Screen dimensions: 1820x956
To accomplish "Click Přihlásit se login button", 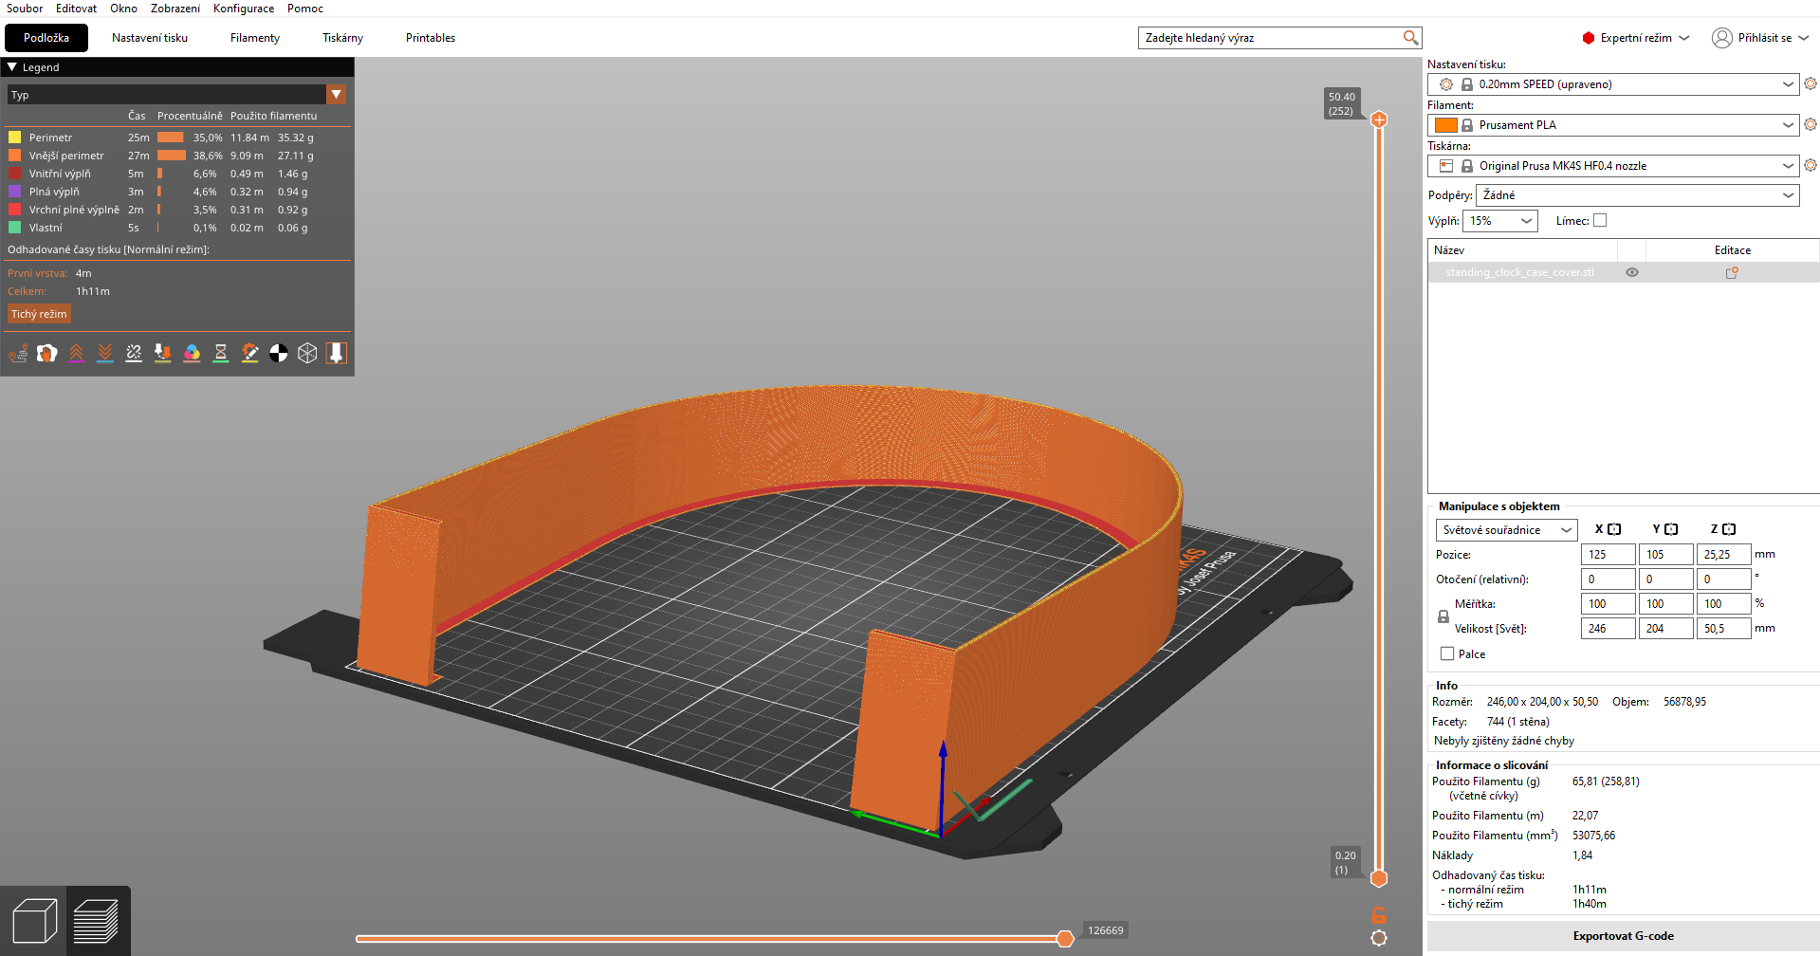I will [x=1761, y=38].
